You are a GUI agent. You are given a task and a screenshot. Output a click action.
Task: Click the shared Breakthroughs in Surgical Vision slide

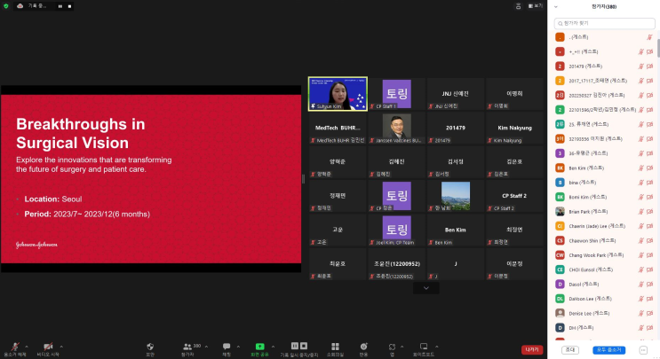click(151, 179)
